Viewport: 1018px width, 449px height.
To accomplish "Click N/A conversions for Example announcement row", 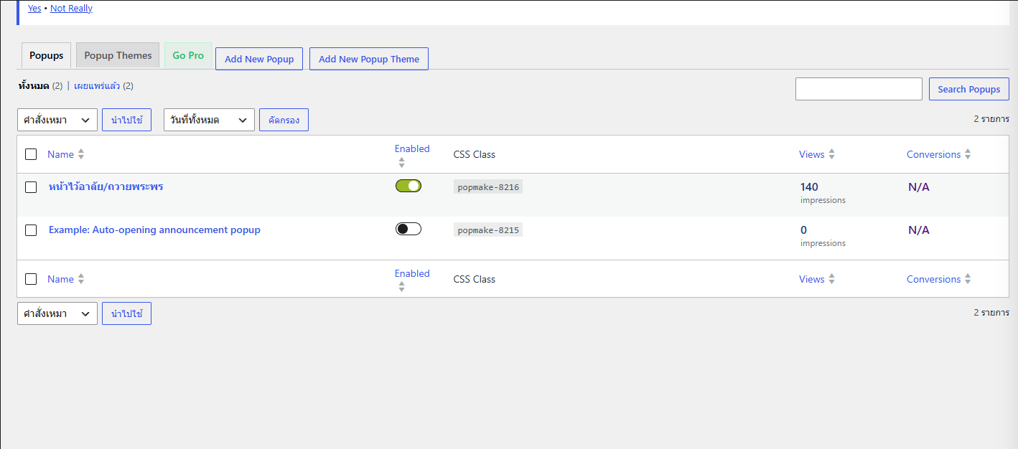I will (919, 230).
